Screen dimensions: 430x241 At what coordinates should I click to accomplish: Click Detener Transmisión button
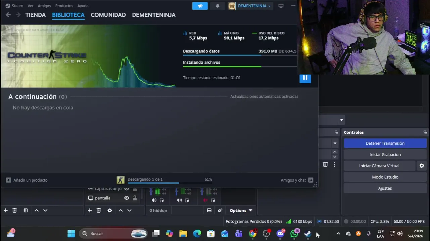[385, 143]
